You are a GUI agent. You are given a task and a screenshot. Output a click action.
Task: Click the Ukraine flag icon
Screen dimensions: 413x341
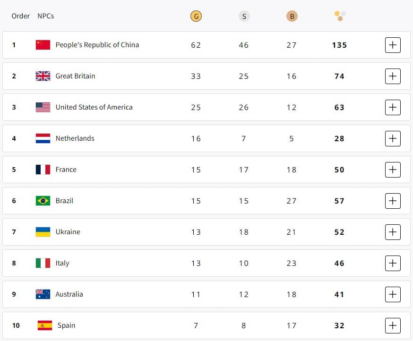coord(43,232)
